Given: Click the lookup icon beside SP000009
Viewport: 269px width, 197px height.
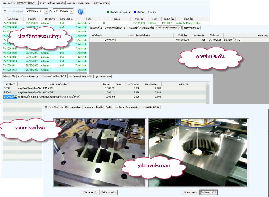Looking at the screenshot, I should (16, 97).
